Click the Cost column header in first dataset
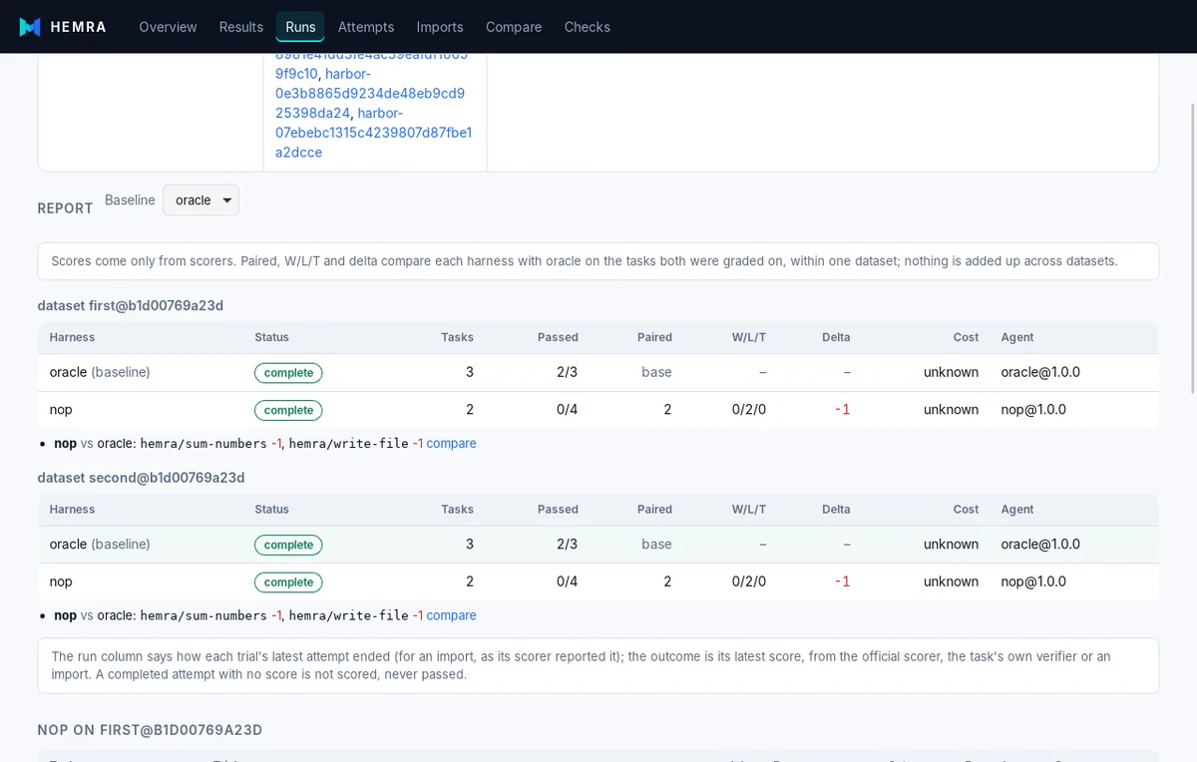1197x762 pixels. pyautogui.click(x=966, y=337)
